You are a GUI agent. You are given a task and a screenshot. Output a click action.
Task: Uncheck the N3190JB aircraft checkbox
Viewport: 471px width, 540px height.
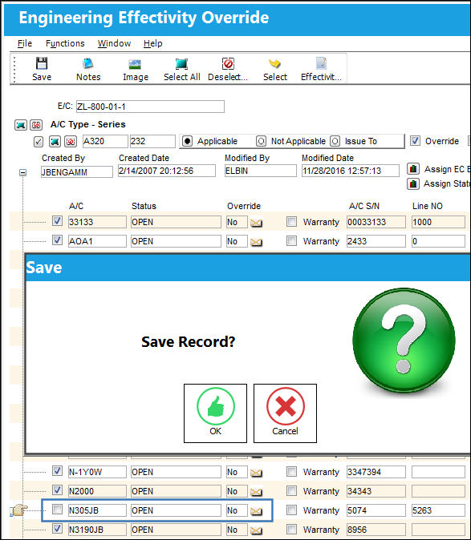click(x=57, y=528)
